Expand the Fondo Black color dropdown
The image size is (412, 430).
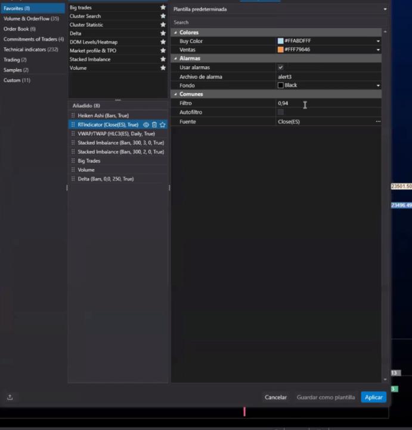(x=378, y=85)
